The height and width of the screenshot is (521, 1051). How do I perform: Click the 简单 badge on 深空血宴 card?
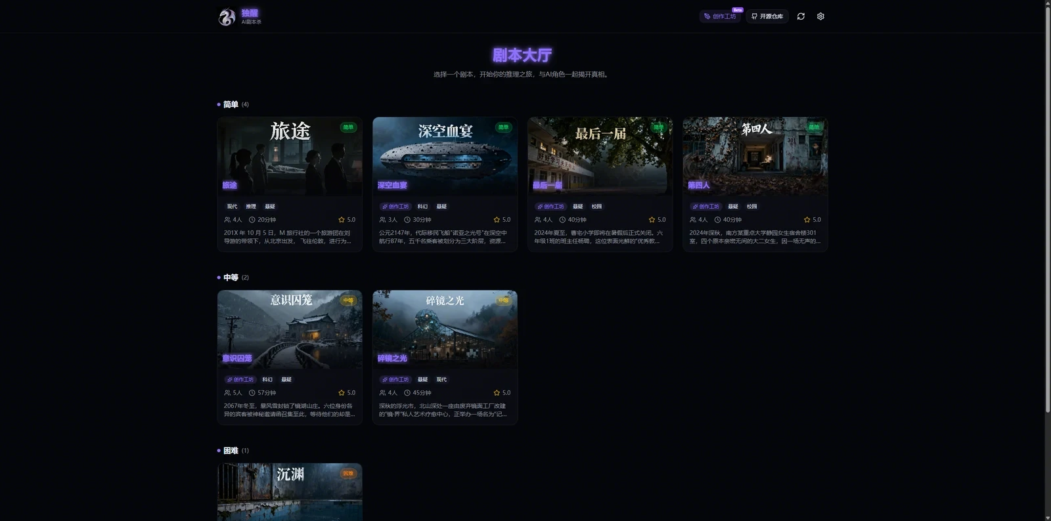(503, 127)
